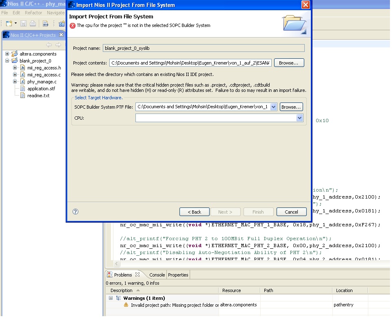Viewport: 392px width, 319px height.
Task: Expand the phy_manage.c node
Action: [x=15, y=82]
